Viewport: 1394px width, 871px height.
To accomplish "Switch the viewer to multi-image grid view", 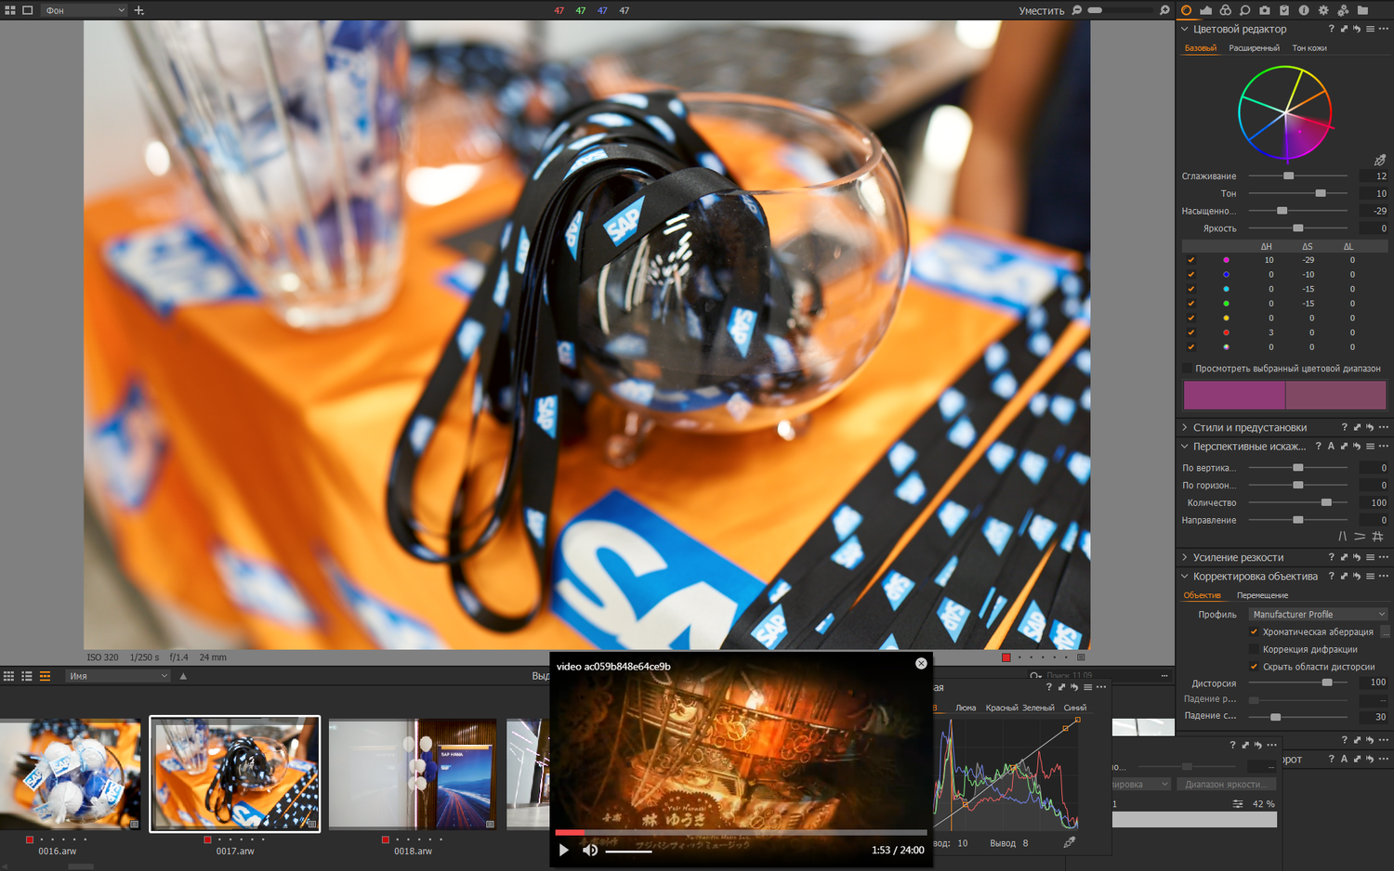I will tap(10, 10).
